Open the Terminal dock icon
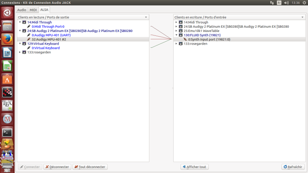This screenshot has height=173, width=308. click(7, 133)
